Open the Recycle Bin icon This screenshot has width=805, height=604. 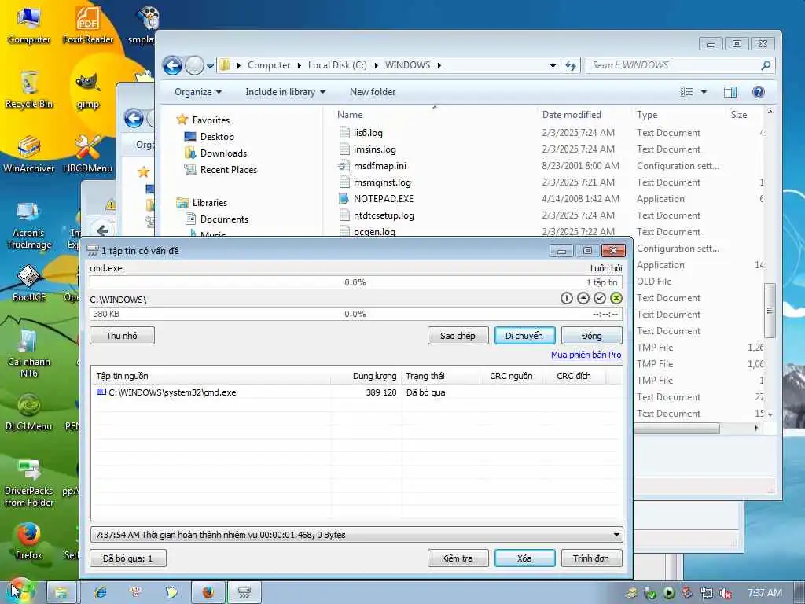(x=29, y=90)
